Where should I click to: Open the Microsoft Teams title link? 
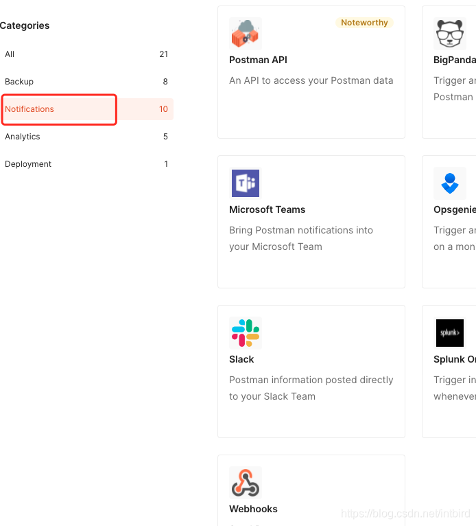coord(267,209)
